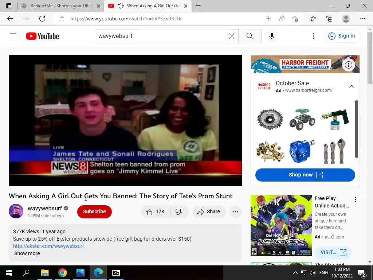Image resolution: width=373 pixels, height=280 pixels.
Task: Click the page vertical scrollbar
Action: tap(370, 58)
